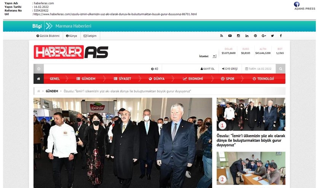The height and width of the screenshot is (188, 317).
Task: Open the GENEL menu
Action: 55,79
